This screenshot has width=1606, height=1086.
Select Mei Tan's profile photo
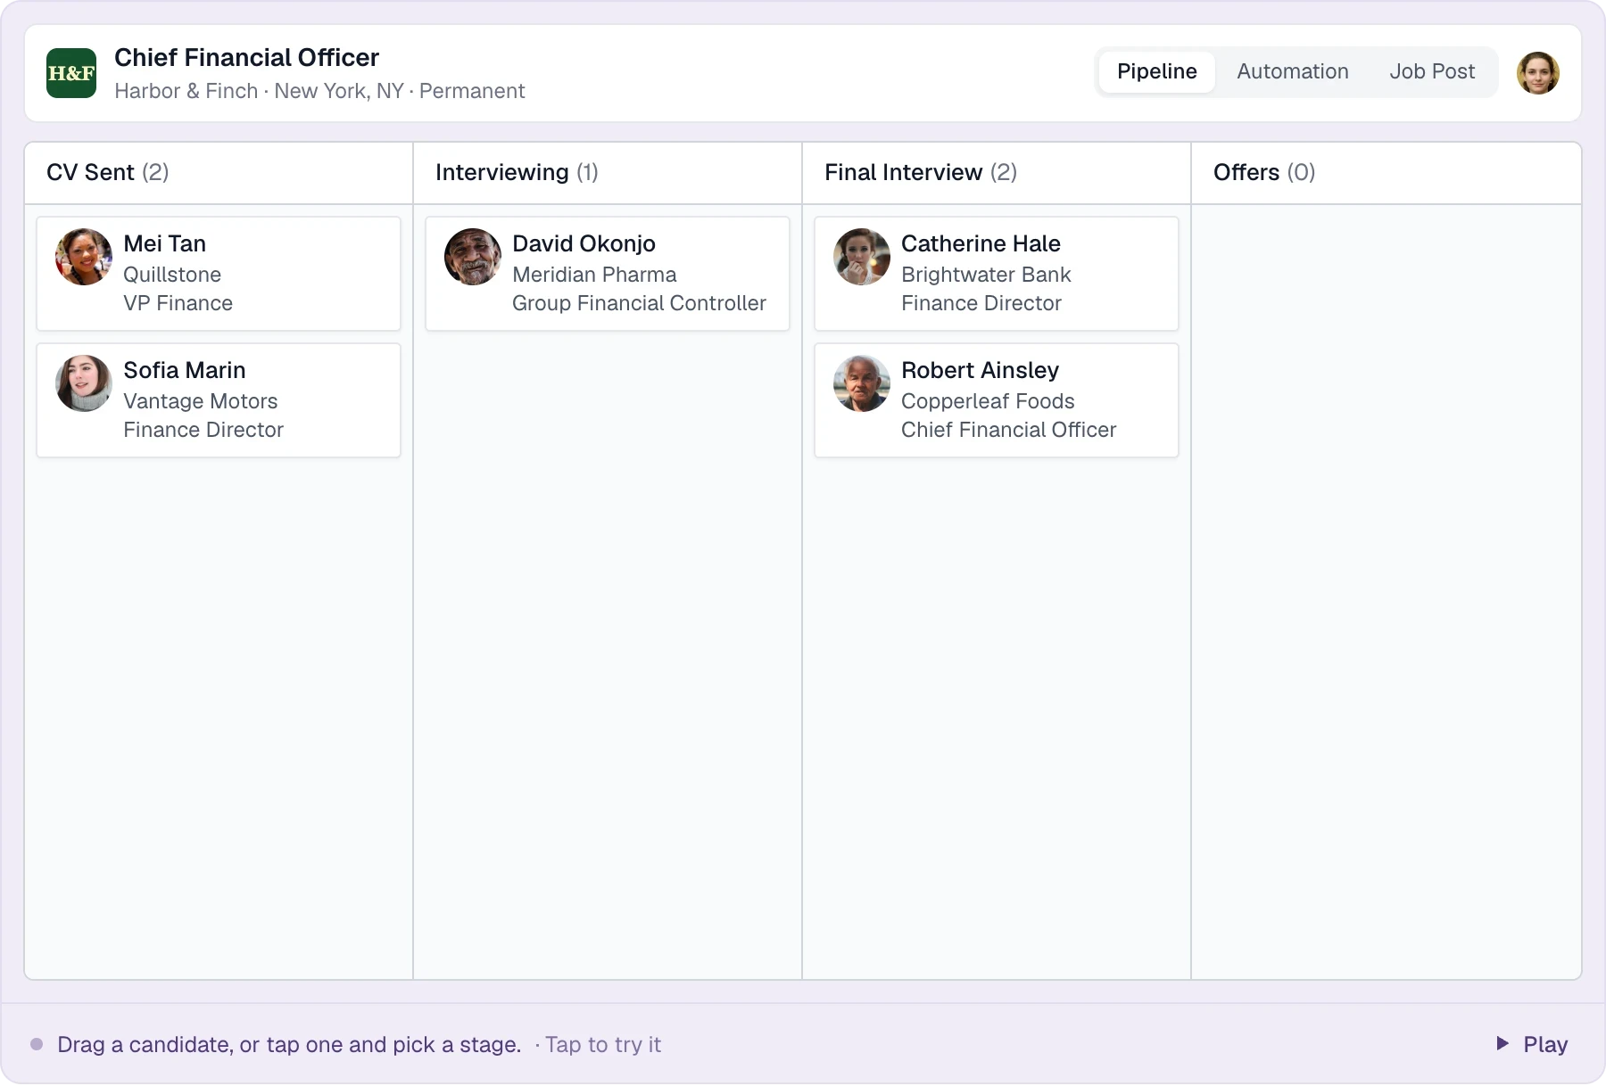[x=84, y=257]
